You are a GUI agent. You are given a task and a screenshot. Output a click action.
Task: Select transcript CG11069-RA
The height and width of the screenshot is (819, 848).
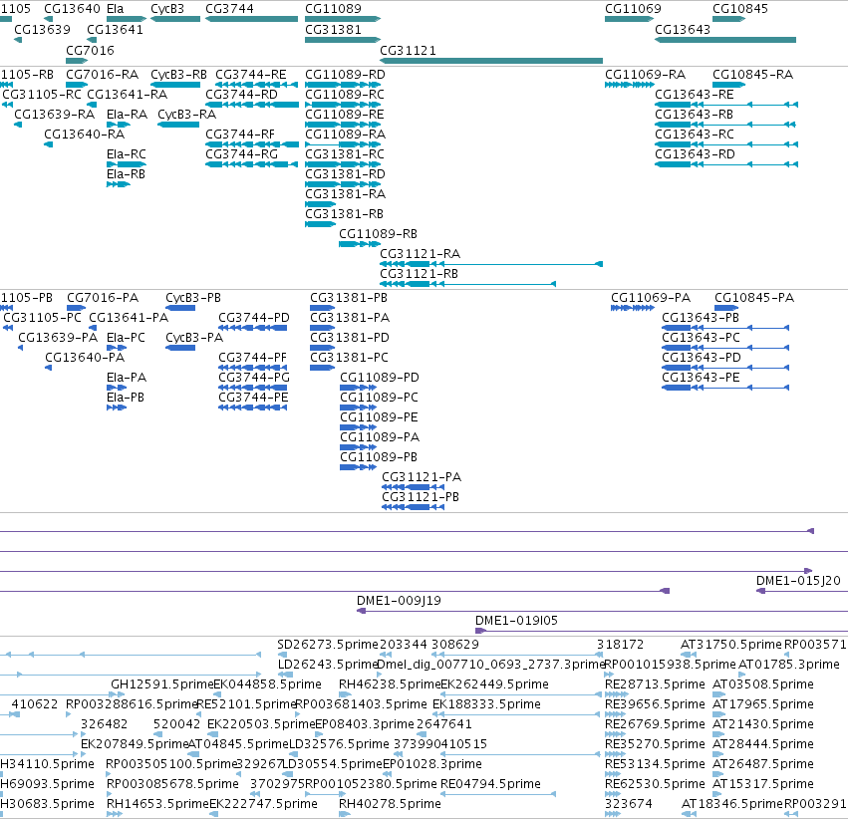tap(645, 75)
